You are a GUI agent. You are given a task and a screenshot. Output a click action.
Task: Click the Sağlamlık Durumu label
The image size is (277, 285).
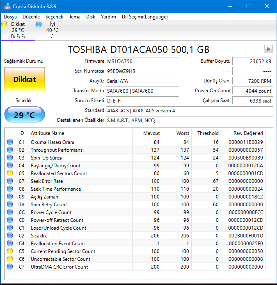(x=24, y=61)
